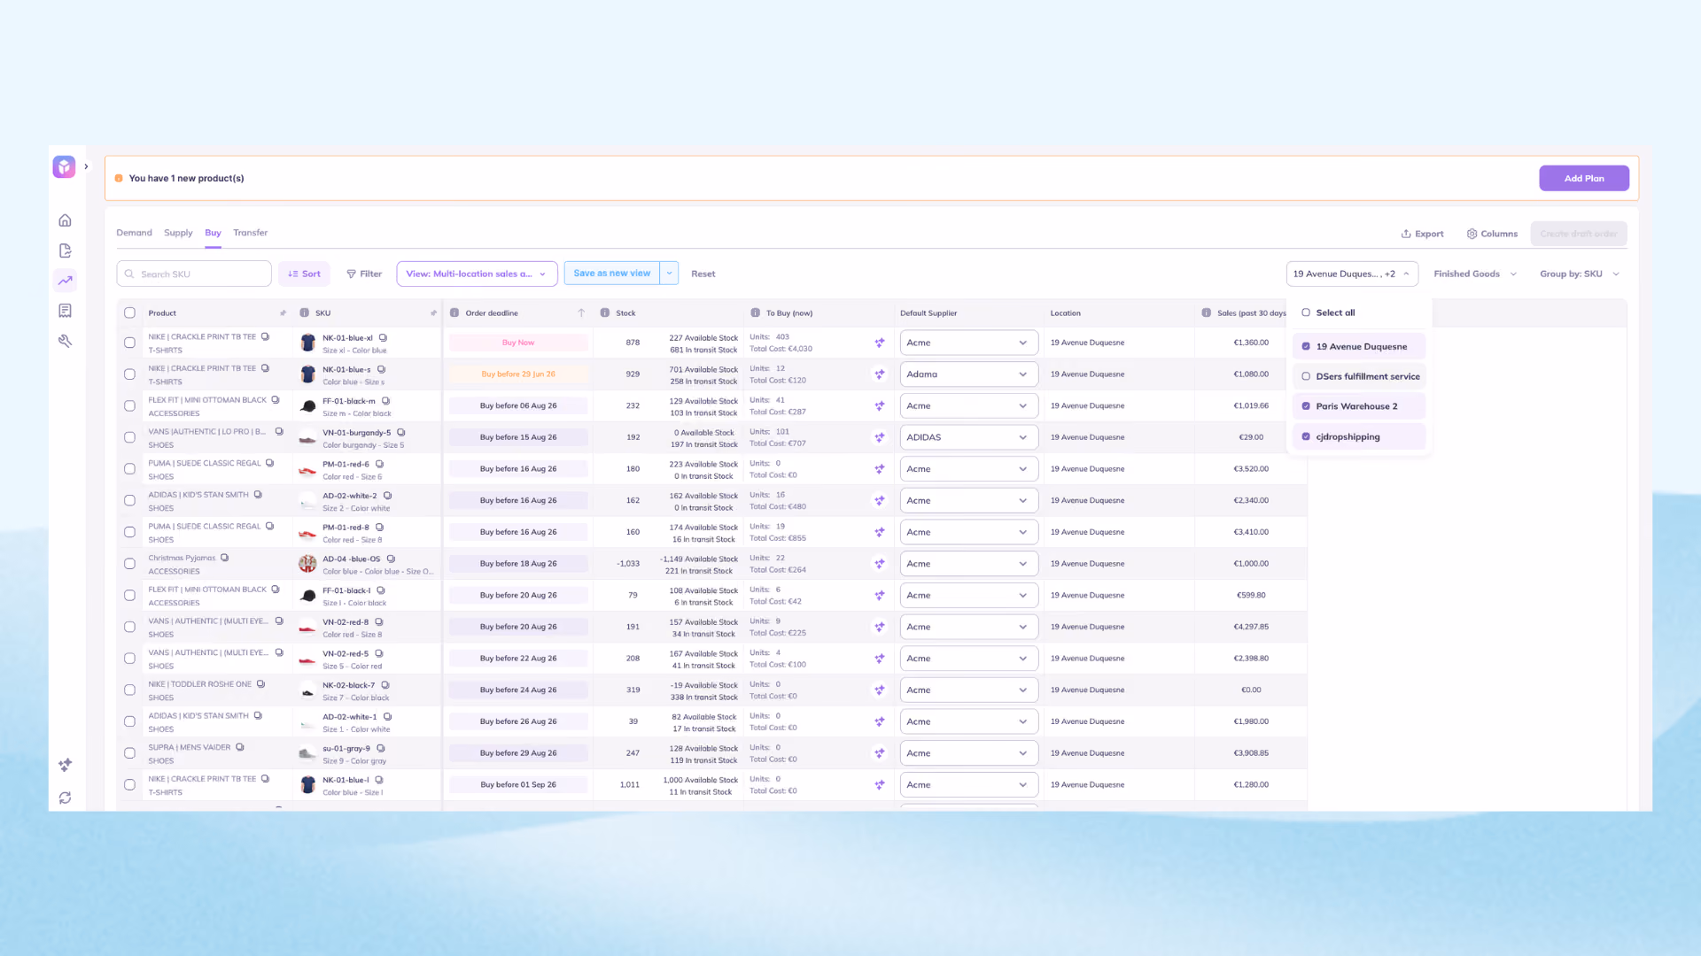Switch to the Transfer tab
This screenshot has width=1701, height=956.
click(250, 233)
